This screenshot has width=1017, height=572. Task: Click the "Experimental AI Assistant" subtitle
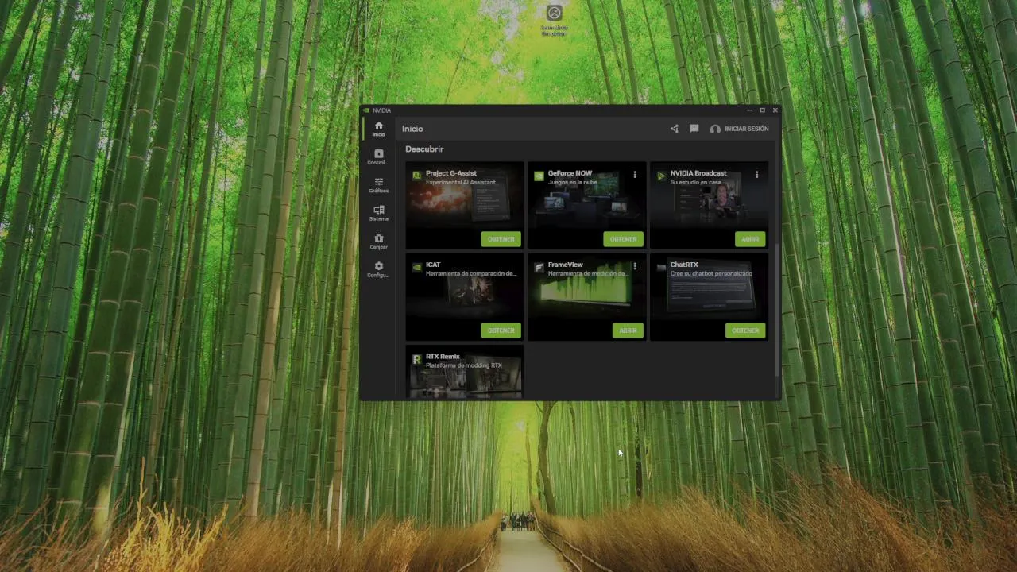point(460,183)
